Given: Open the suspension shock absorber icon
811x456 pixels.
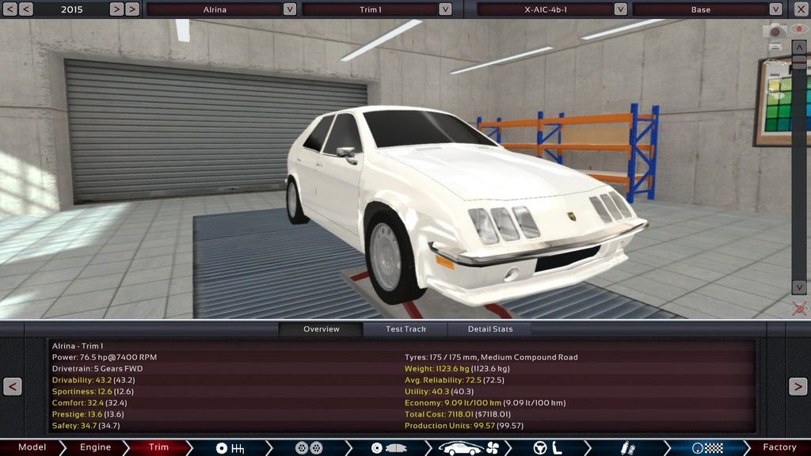Looking at the screenshot, I should (x=627, y=448).
